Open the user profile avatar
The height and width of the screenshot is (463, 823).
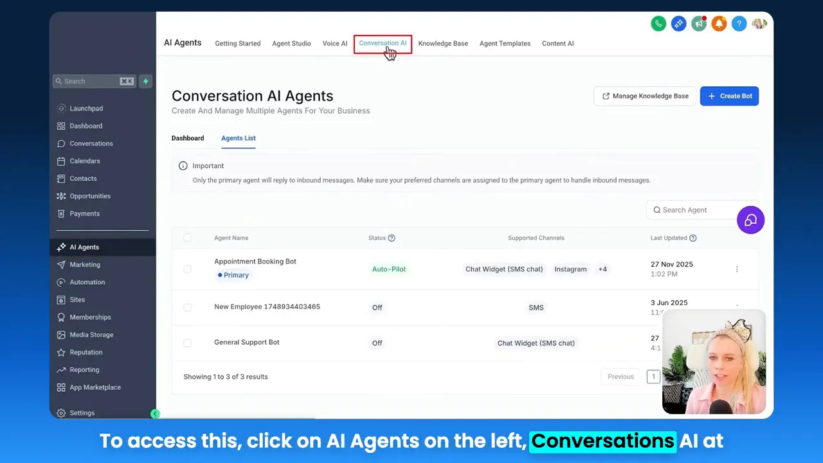[759, 24]
